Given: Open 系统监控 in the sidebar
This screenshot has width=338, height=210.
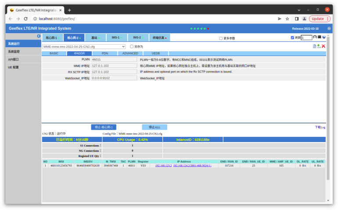Looking at the screenshot, I should tap(23, 51).
